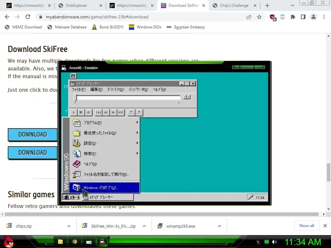Image resolution: width=331 pixels, height=248 pixels.
Task: Click rewind button in Media Player
Action: tap(106, 113)
